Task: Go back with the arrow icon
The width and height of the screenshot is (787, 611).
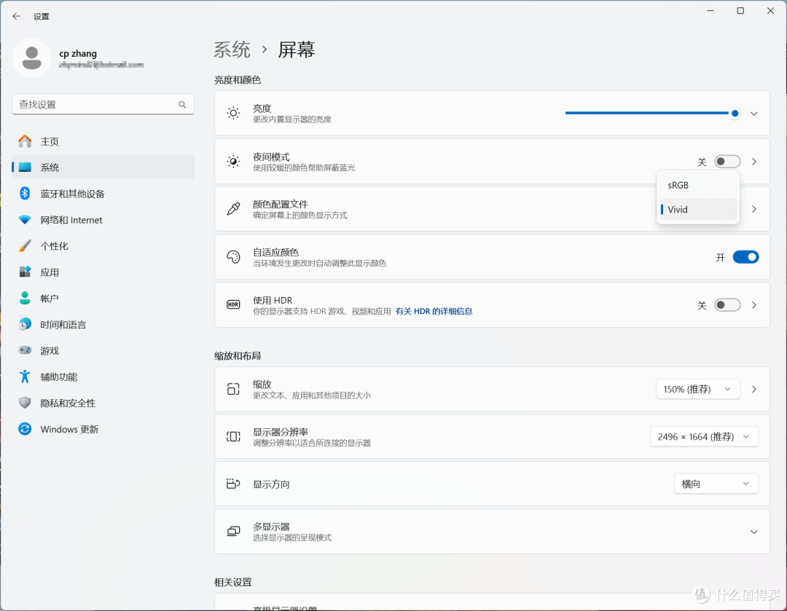Action: click(x=16, y=16)
